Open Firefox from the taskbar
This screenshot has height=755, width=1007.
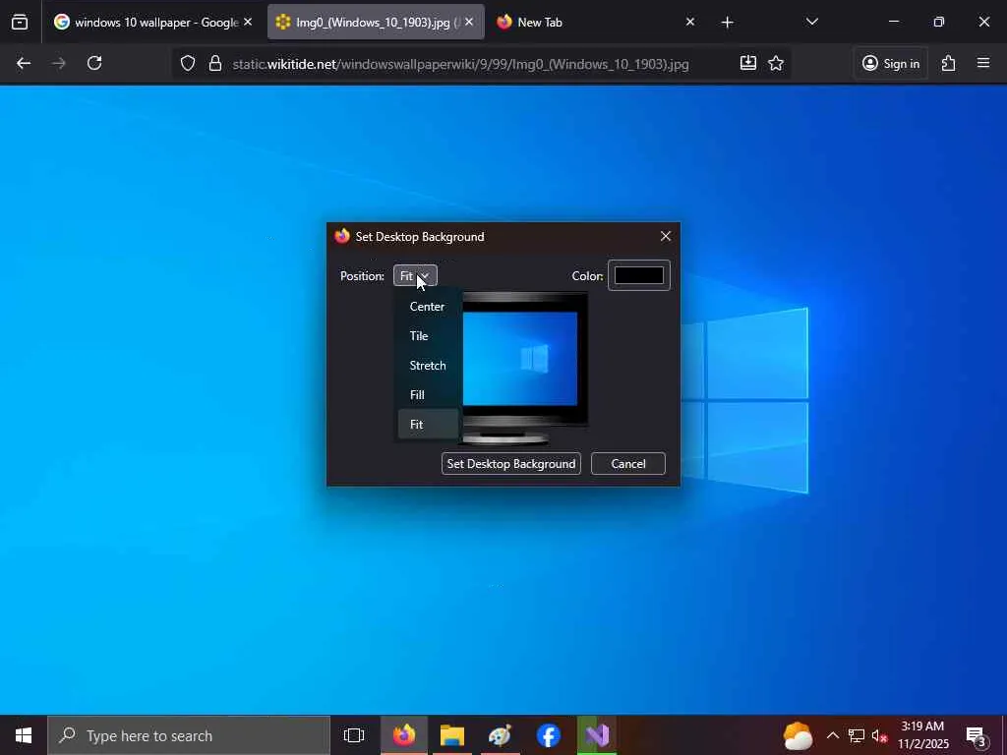pos(404,735)
